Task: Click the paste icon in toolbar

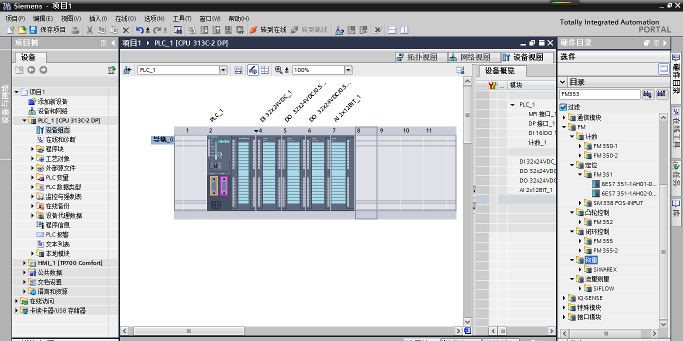Action: 114,30
